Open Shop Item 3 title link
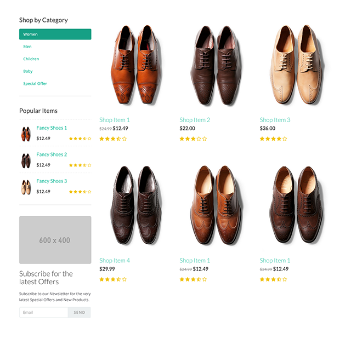 (x=275, y=120)
